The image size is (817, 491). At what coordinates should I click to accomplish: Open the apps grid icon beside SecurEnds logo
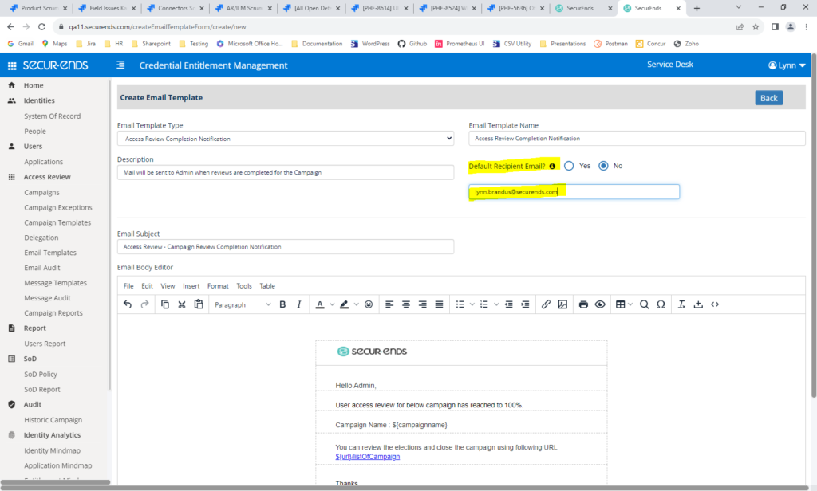click(x=12, y=65)
